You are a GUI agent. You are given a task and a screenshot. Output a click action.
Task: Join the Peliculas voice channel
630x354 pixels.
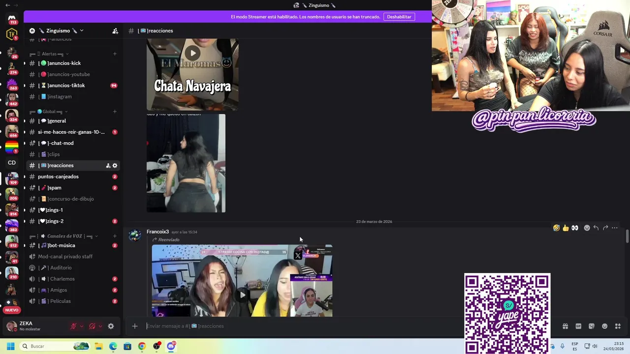[72, 301]
